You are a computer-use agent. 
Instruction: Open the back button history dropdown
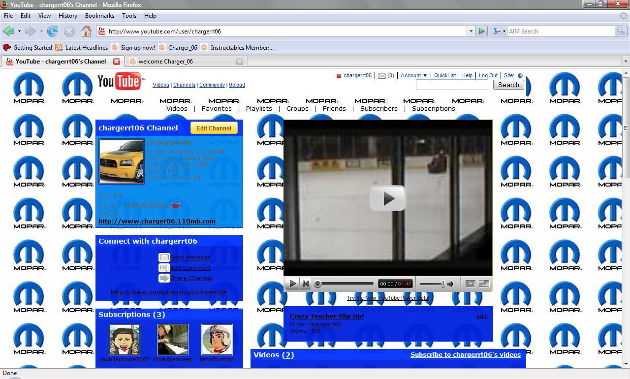pos(18,31)
